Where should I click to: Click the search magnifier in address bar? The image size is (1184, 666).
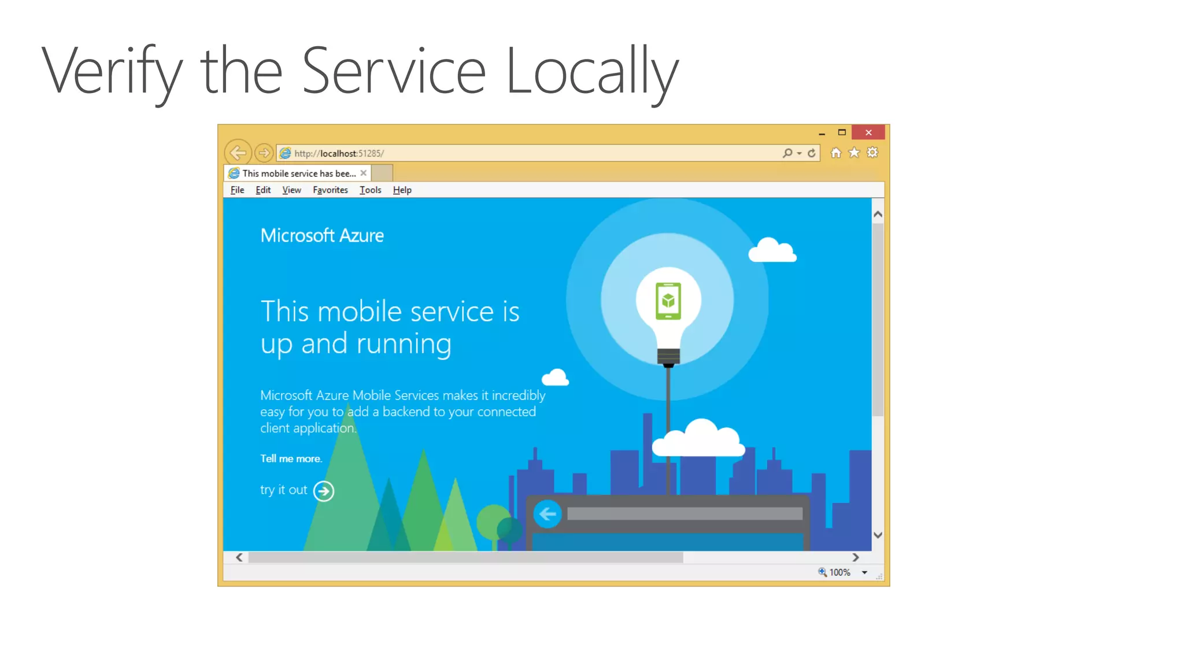point(787,153)
